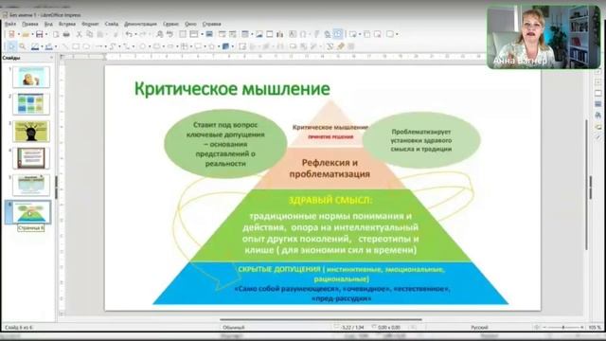Select the Rectangle drawing tool
Viewport: 606px width, 341px height.
(76, 46)
